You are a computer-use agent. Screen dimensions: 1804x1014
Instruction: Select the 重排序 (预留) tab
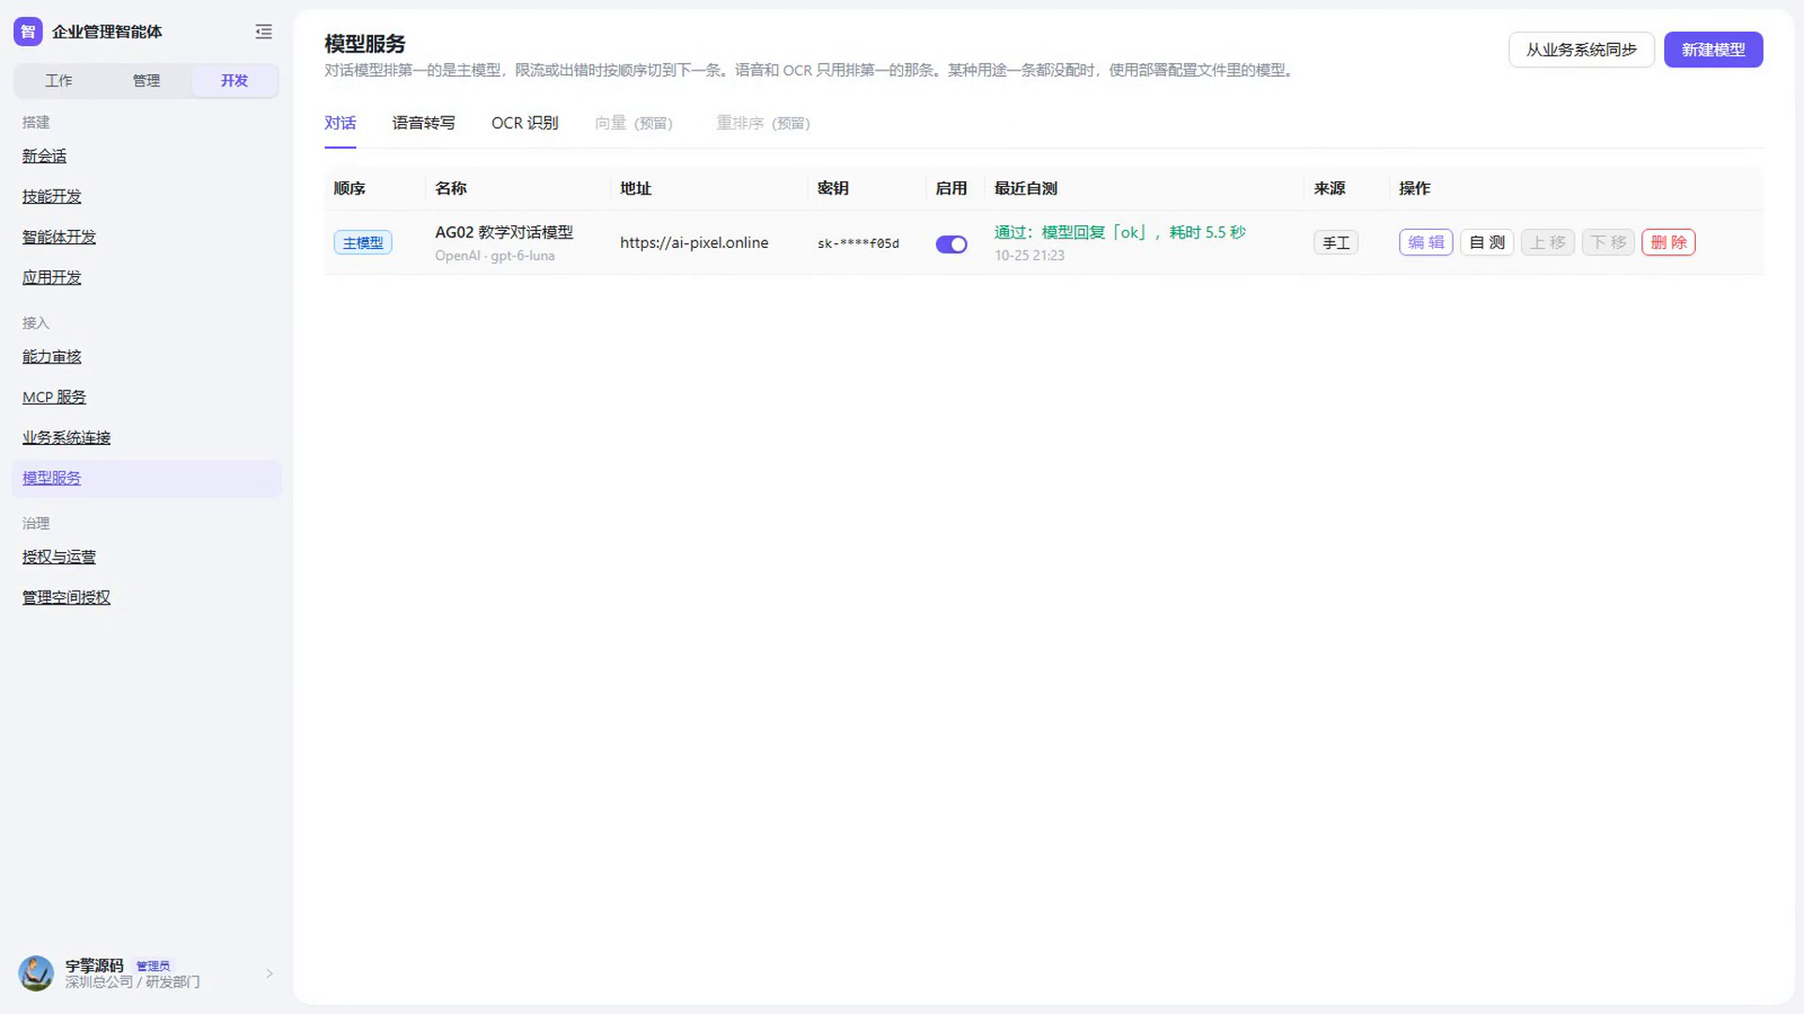click(763, 123)
